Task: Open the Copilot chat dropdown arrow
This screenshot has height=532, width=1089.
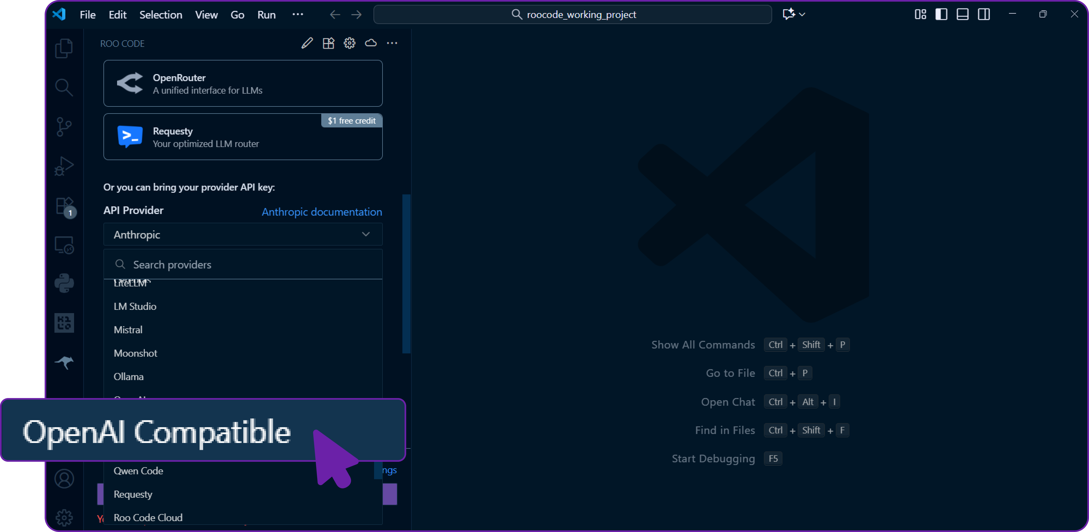Action: 802,14
